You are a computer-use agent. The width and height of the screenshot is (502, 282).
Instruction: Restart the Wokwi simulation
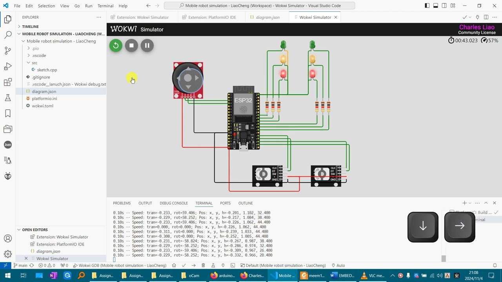tap(116, 45)
